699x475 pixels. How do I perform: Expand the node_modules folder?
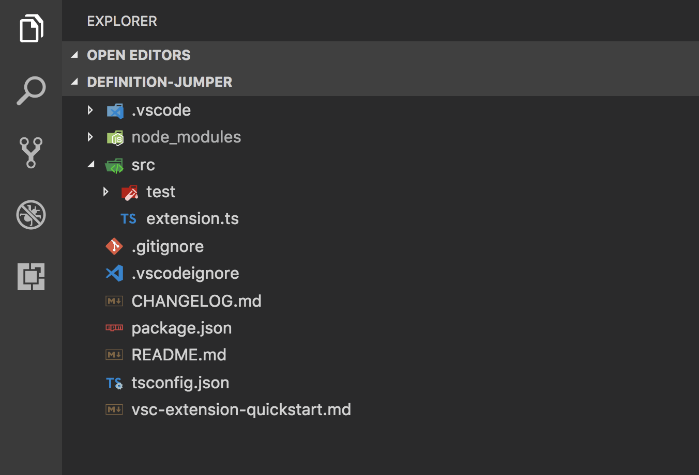[x=90, y=137]
